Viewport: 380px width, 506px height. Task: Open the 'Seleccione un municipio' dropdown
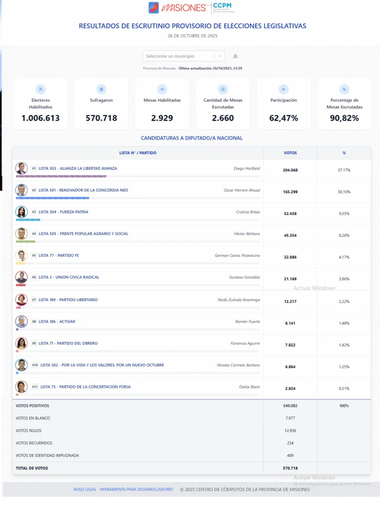point(179,56)
